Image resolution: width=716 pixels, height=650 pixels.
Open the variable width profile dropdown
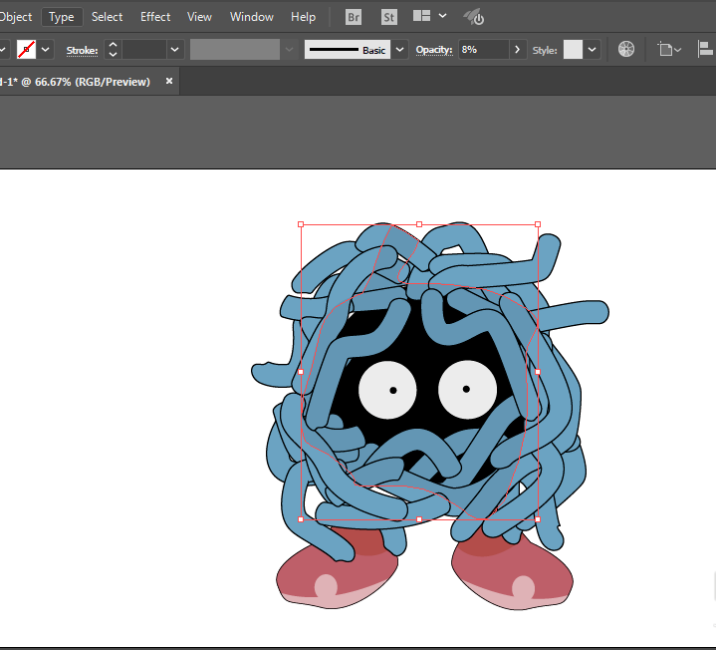pyautogui.click(x=289, y=50)
